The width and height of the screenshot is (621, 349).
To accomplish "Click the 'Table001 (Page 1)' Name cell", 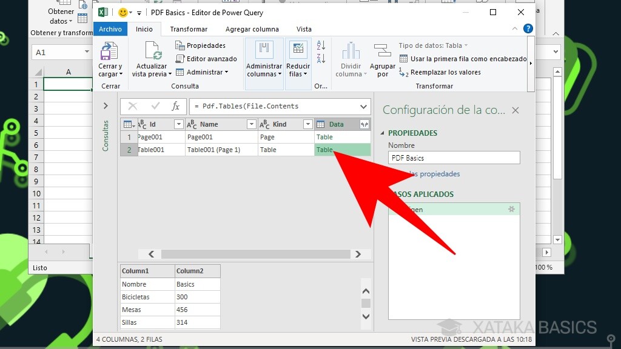I will pyautogui.click(x=221, y=150).
